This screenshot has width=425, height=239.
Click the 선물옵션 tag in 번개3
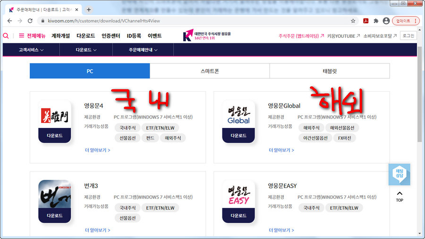(x=127, y=218)
